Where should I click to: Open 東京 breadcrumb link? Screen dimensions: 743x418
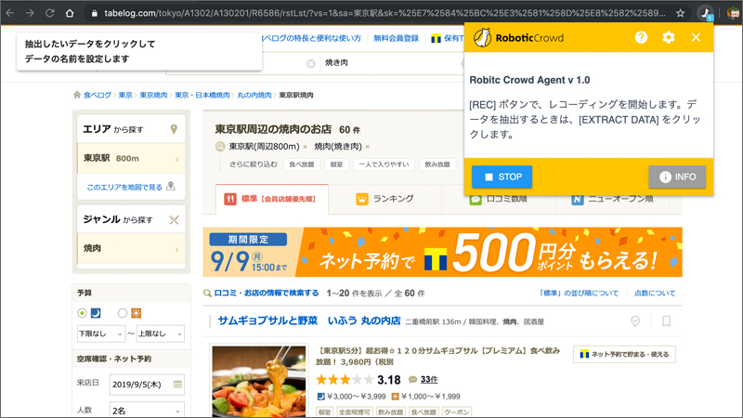[x=125, y=96]
